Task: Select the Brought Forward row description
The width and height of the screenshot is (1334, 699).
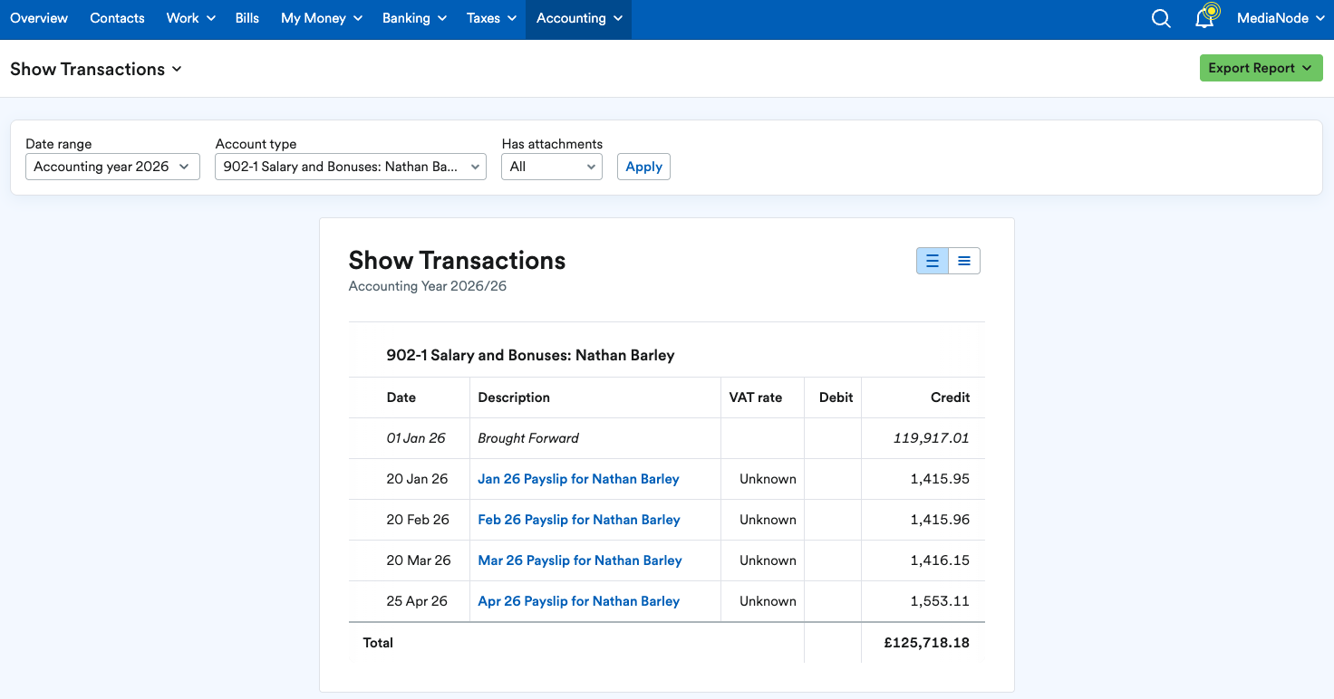Action: tap(528, 438)
